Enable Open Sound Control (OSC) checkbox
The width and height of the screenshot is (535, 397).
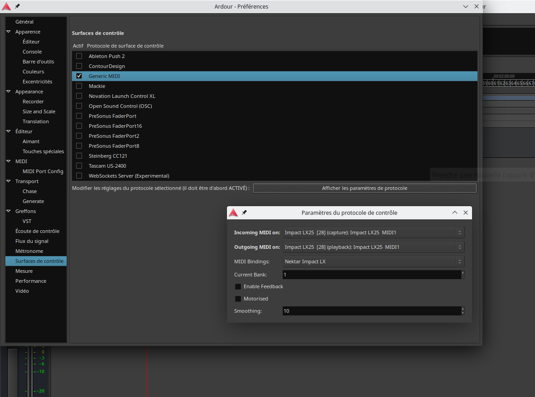tap(79, 106)
